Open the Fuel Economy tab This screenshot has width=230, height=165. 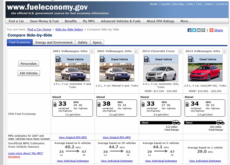(x=20, y=42)
